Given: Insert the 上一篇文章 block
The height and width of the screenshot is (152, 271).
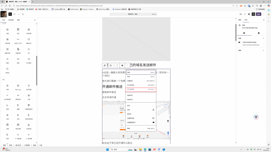Looking at the screenshot, I should point(29,136).
